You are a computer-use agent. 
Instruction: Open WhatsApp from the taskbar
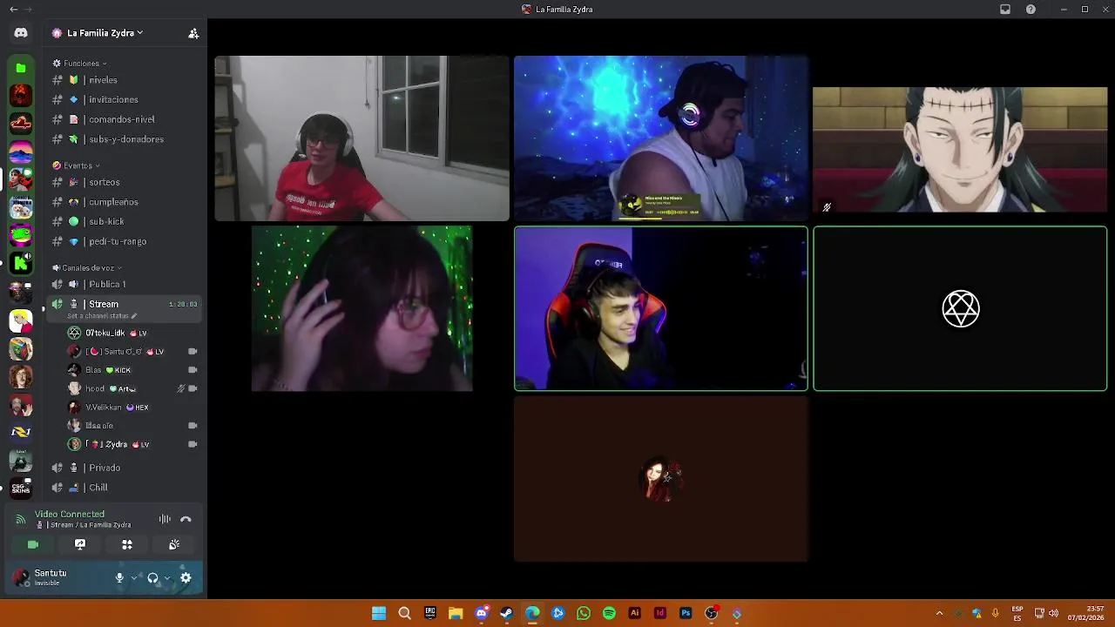point(584,613)
